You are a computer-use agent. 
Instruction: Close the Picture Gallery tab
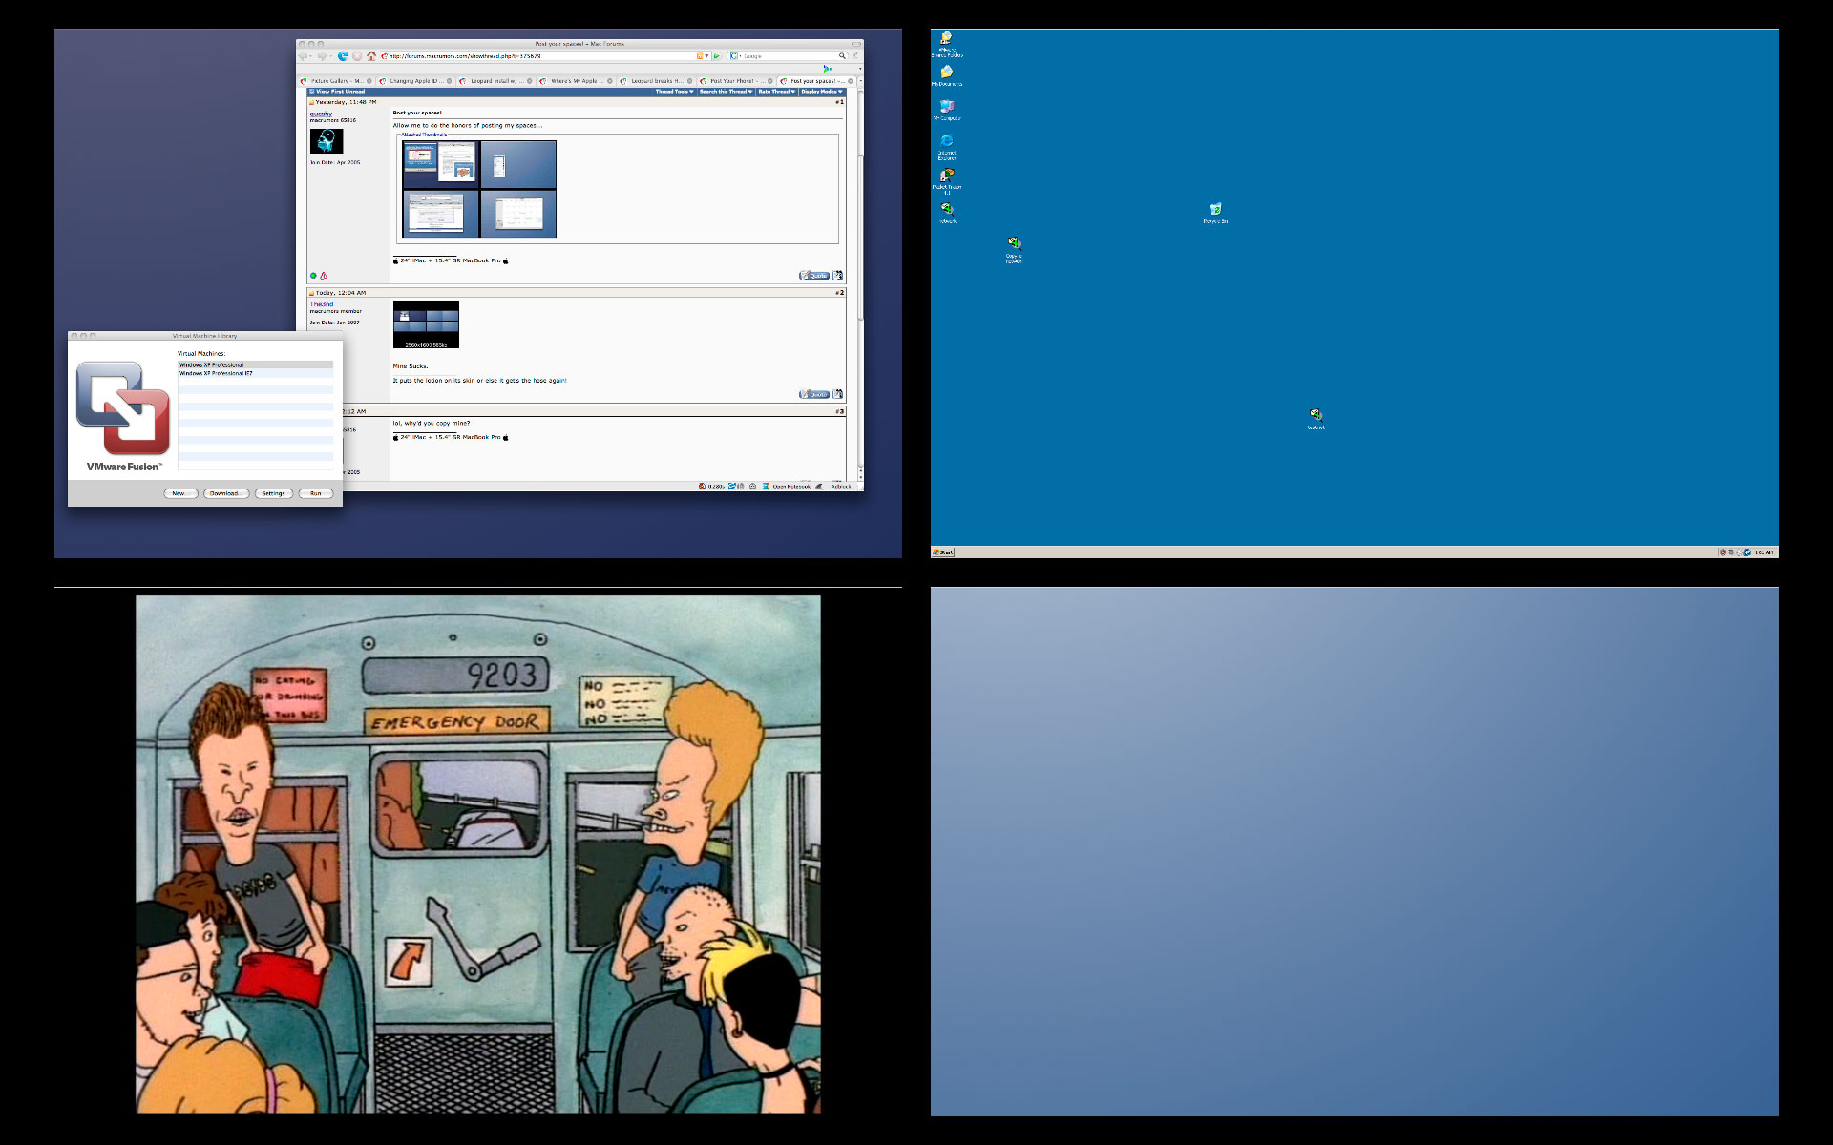point(369,81)
